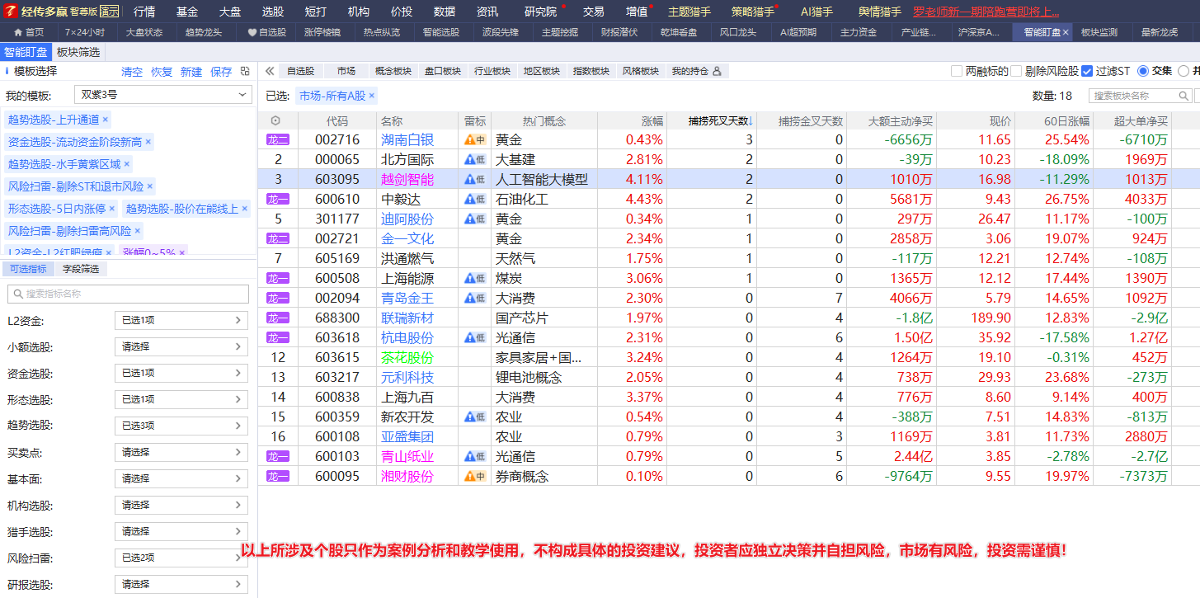
Task: Click the 恢复 button
Action: [x=162, y=72]
